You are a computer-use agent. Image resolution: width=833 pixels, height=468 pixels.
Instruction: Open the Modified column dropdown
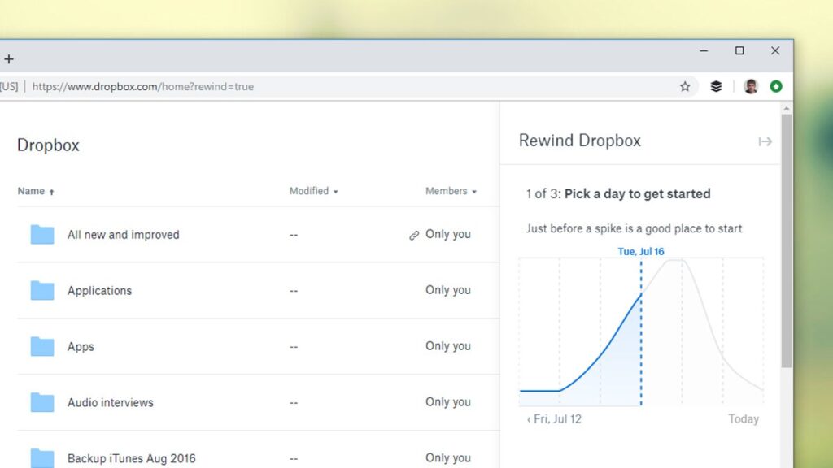click(313, 191)
